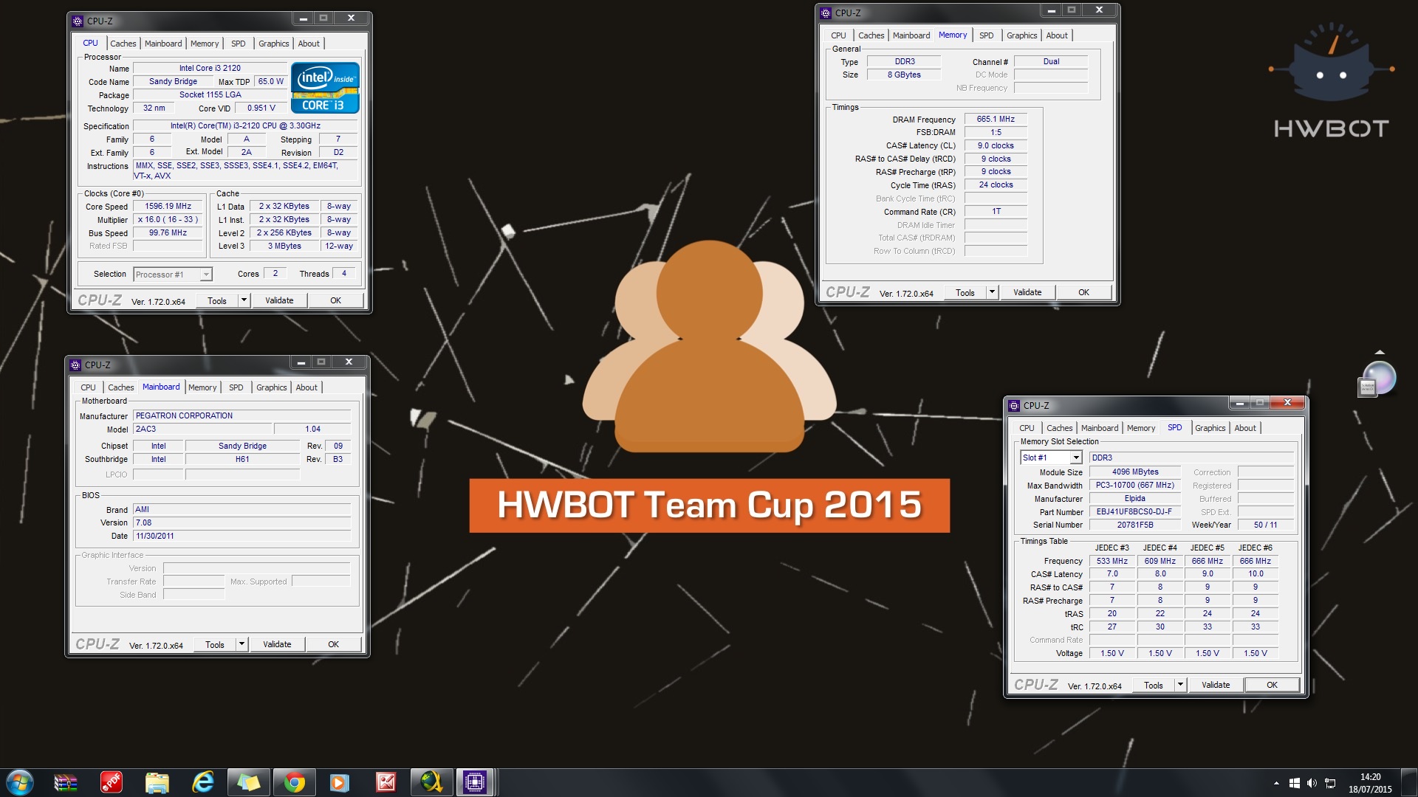Click the Intel Core i3 logo badge
1418x797 pixels.
(325, 87)
